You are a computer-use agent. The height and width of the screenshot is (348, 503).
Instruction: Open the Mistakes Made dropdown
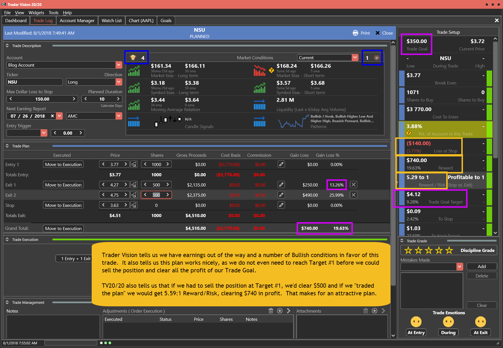460,266
